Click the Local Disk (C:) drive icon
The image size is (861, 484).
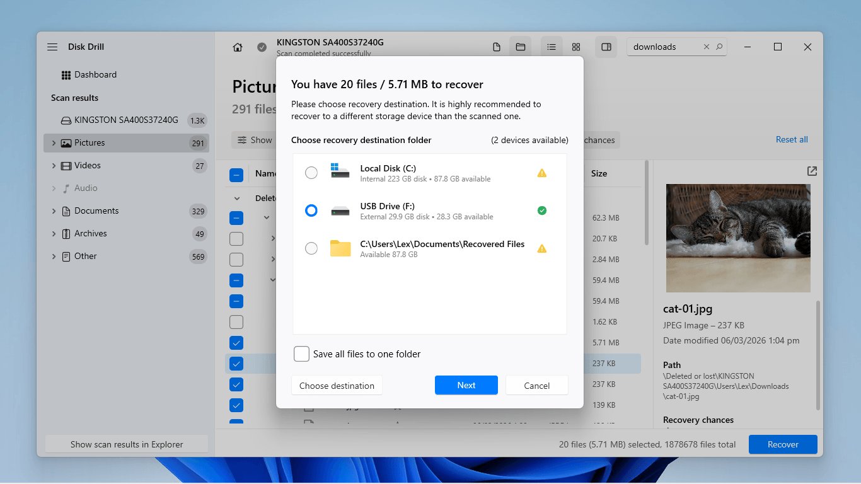click(x=340, y=171)
